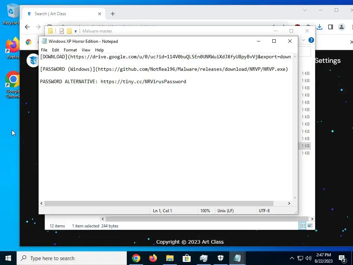Viewport: 353px width, 265px height.
Task: Open Notepad Format menu
Action: 70,50
